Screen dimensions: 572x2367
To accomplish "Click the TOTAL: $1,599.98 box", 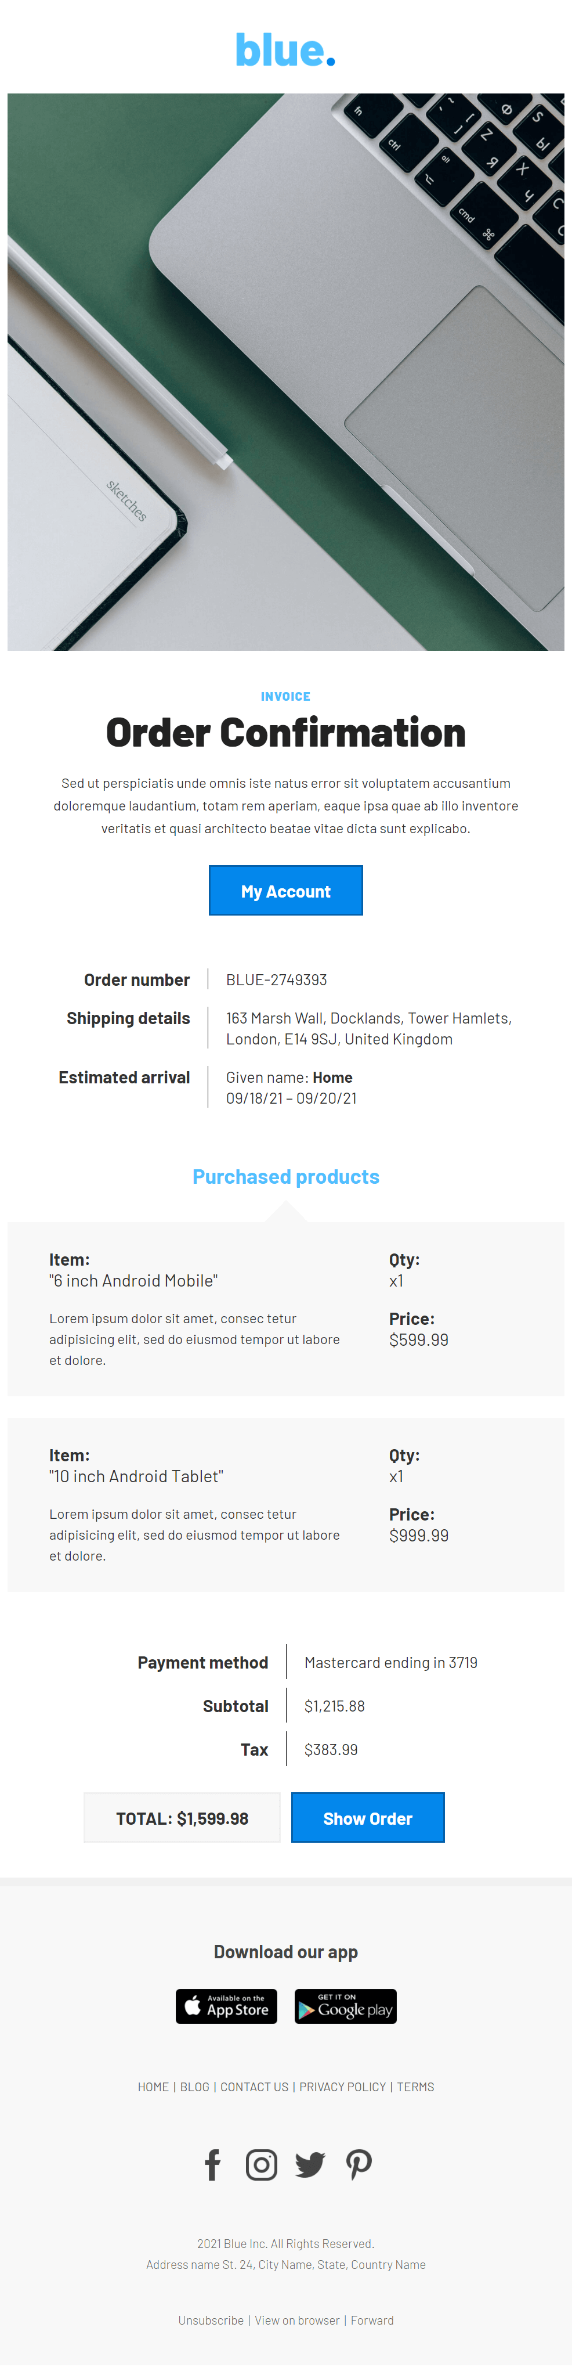I will (182, 1818).
